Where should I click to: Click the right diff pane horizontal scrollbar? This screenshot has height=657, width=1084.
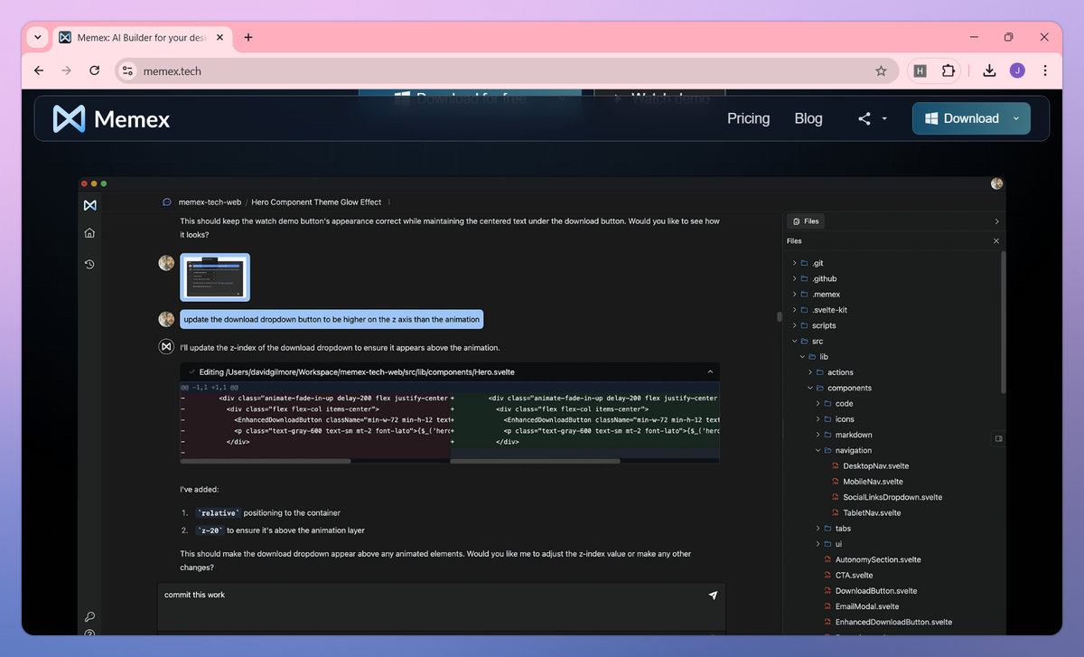[536, 461]
